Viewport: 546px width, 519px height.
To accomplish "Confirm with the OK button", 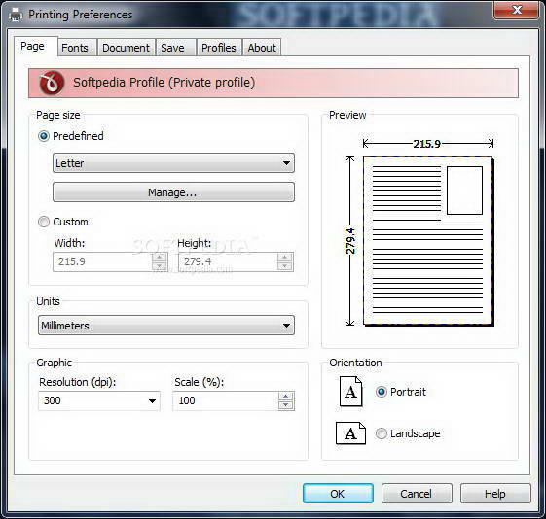I will point(338,494).
